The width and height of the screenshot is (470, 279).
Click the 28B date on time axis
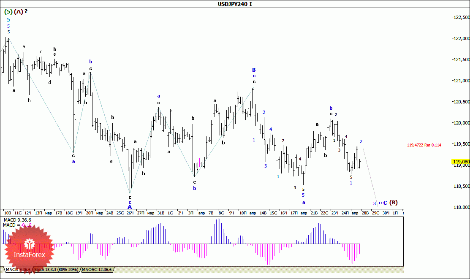[365, 213]
